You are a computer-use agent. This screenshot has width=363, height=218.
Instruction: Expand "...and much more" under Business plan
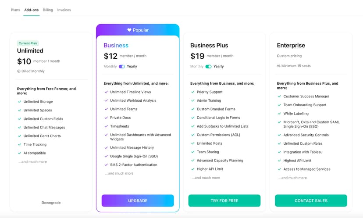click(119, 173)
